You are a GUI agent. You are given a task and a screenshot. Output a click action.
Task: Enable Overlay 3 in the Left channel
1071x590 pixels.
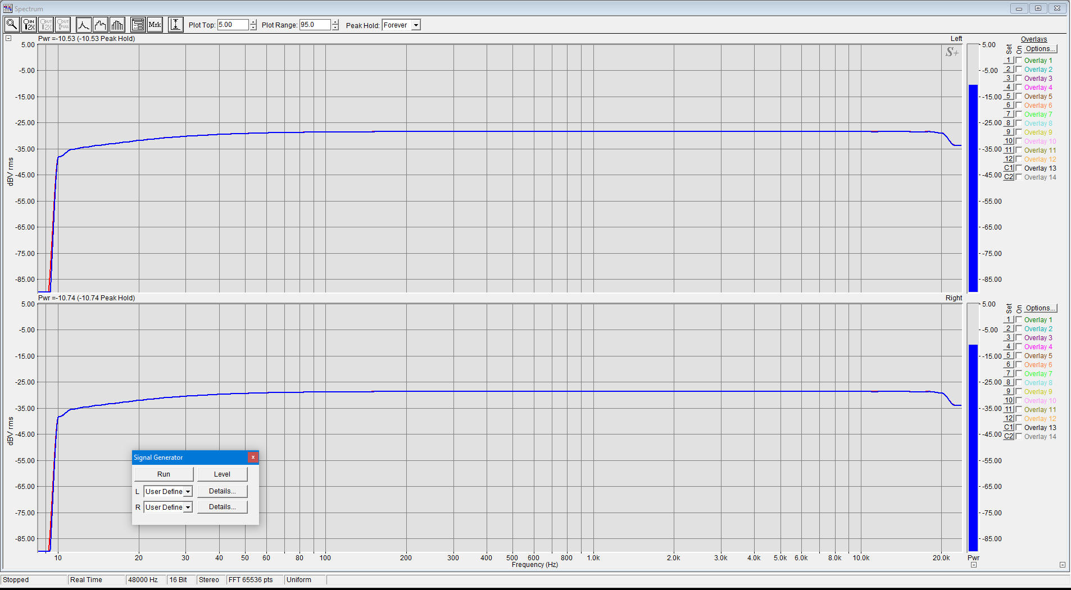click(x=1019, y=79)
